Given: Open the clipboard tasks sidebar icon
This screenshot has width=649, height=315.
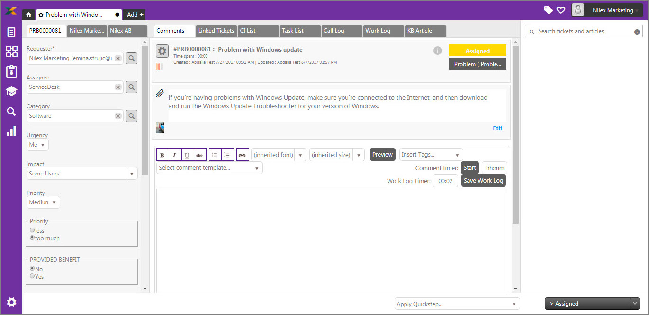Looking at the screenshot, I should pos(11,71).
